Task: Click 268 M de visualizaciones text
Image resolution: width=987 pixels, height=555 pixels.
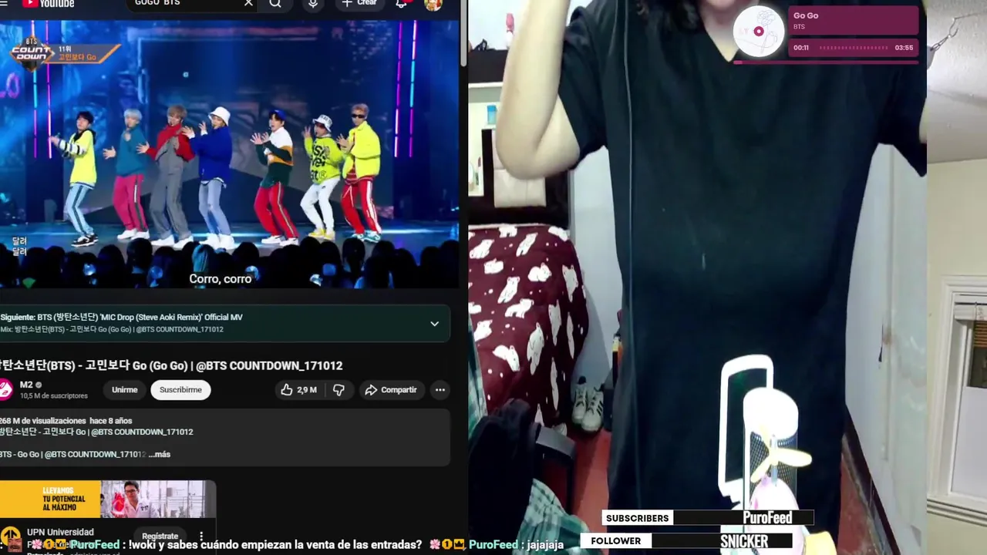Action: tap(43, 421)
